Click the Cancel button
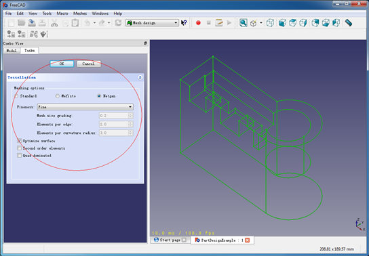The width and height of the screenshot is (369, 256). click(89, 64)
